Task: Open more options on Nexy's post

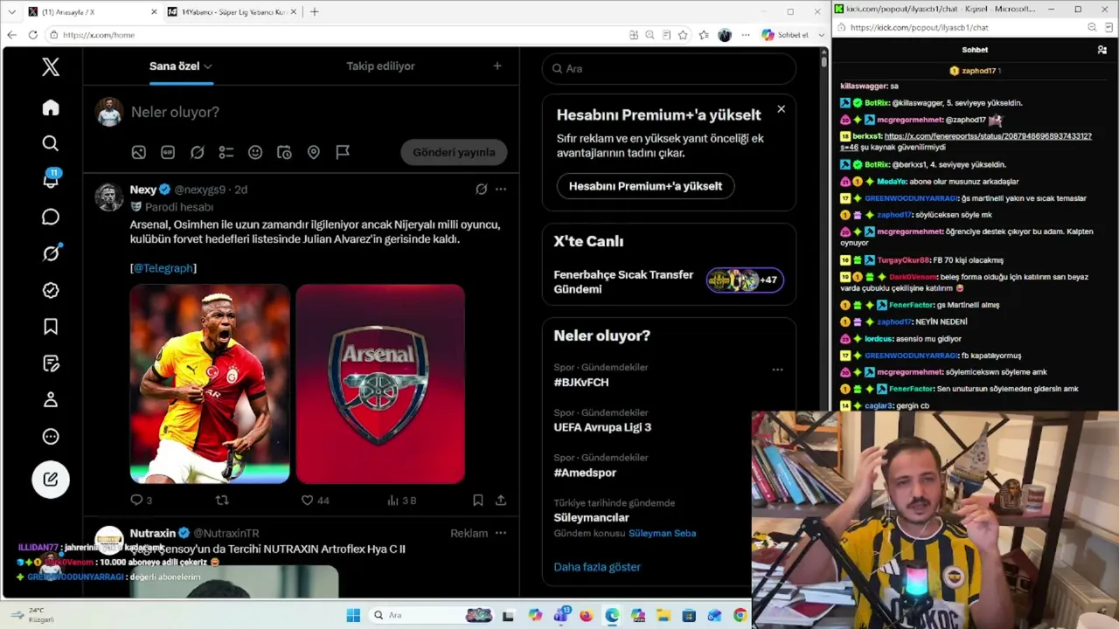Action: point(501,189)
